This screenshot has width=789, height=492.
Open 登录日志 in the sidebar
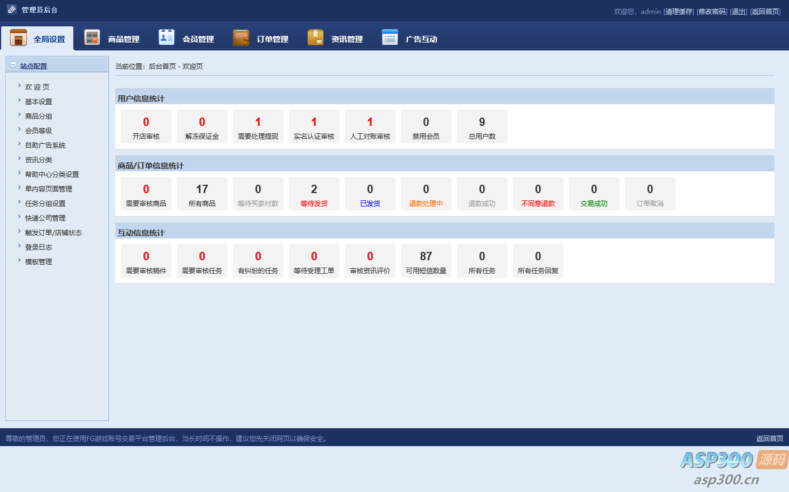click(39, 247)
